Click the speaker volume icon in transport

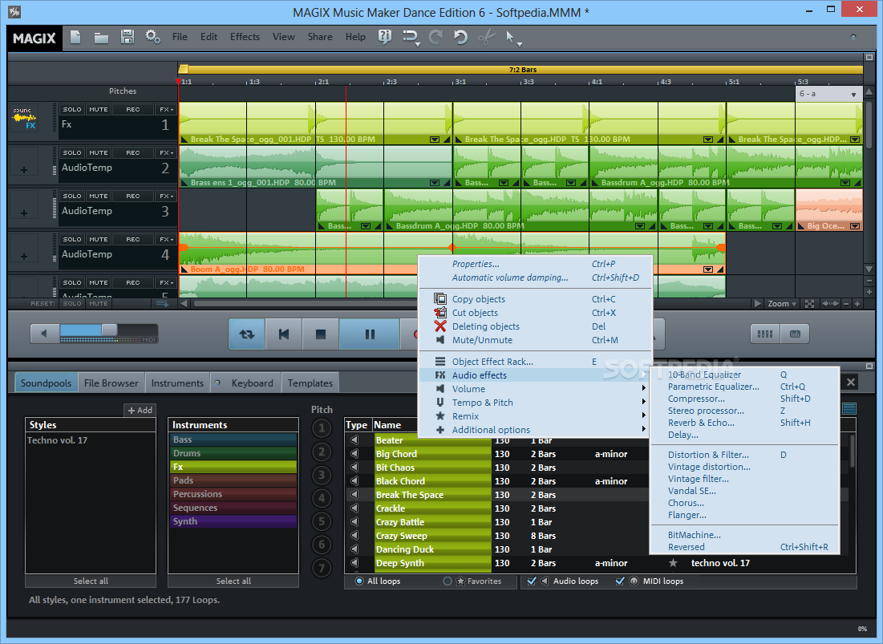point(44,334)
